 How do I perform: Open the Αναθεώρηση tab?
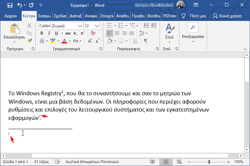click(x=122, y=16)
